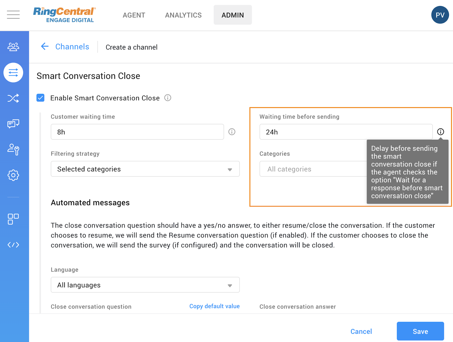Click the info icon next to Customer waiting time
This screenshot has height=342, width=453.
tap(232, 132)
